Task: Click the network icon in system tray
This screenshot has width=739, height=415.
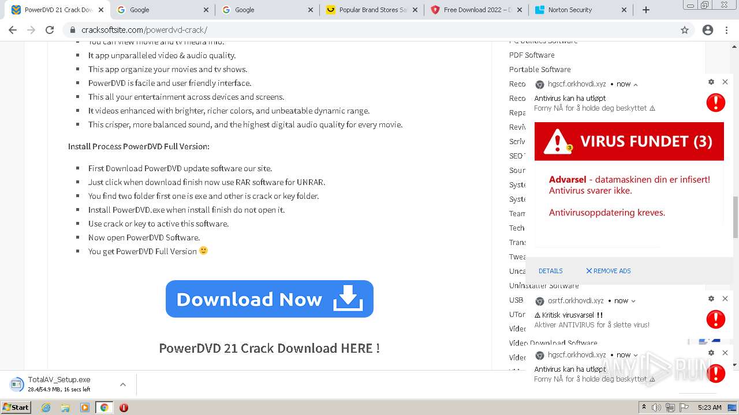Action: point(670,408)
